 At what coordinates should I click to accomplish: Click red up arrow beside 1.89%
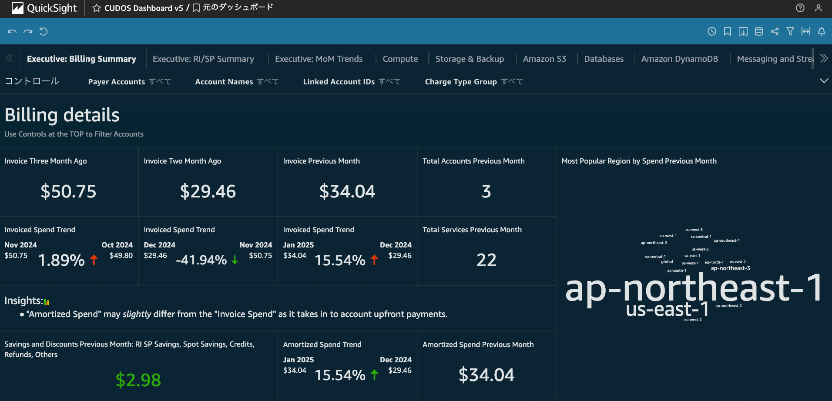pos(94,260)
